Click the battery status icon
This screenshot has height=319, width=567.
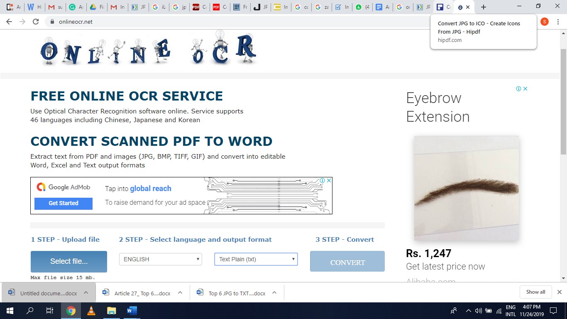[x=489, y=311]
